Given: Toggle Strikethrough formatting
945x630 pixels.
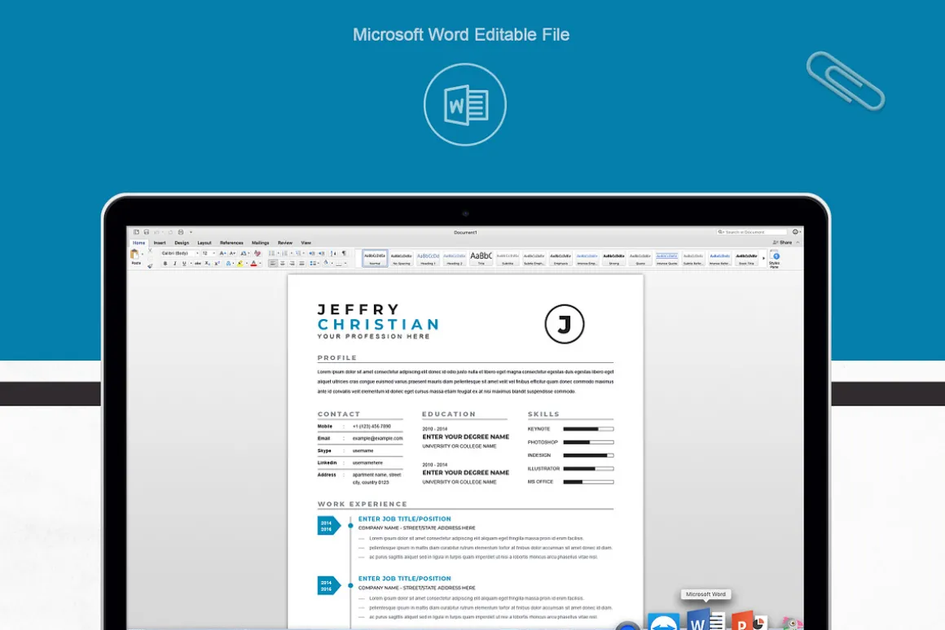Looking at the screenshot, I should 198,263.
